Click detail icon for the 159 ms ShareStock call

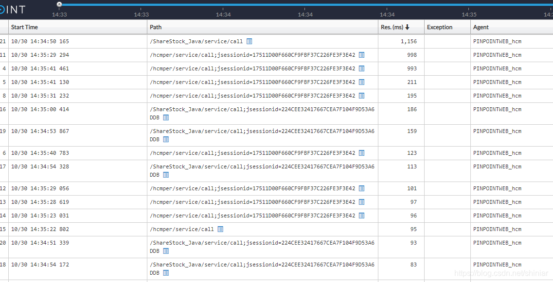[166, 139]
